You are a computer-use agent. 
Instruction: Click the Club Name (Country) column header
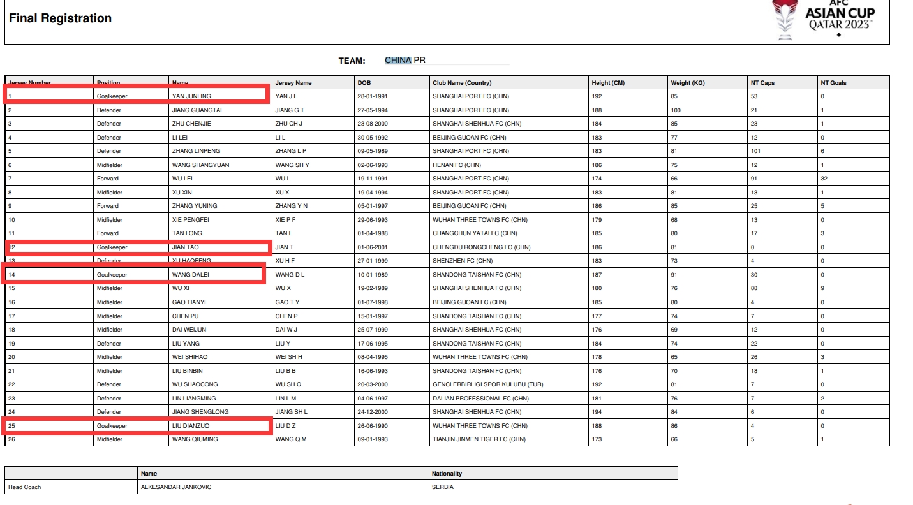point(462,83)
